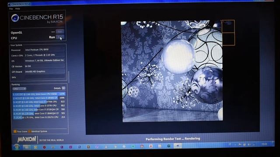Open the Windows Start menu
The image size is (280, 157).
click(x=17, y=147)
